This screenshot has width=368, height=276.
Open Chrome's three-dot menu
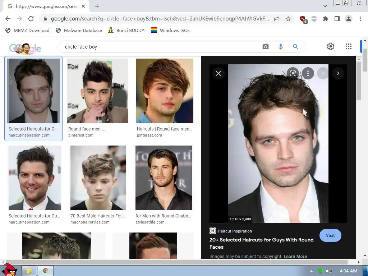360,19
